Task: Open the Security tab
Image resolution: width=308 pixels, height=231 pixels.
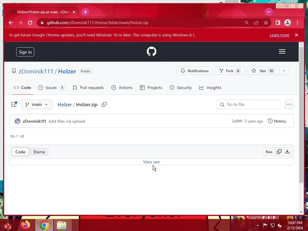Action: pos(181,88)
